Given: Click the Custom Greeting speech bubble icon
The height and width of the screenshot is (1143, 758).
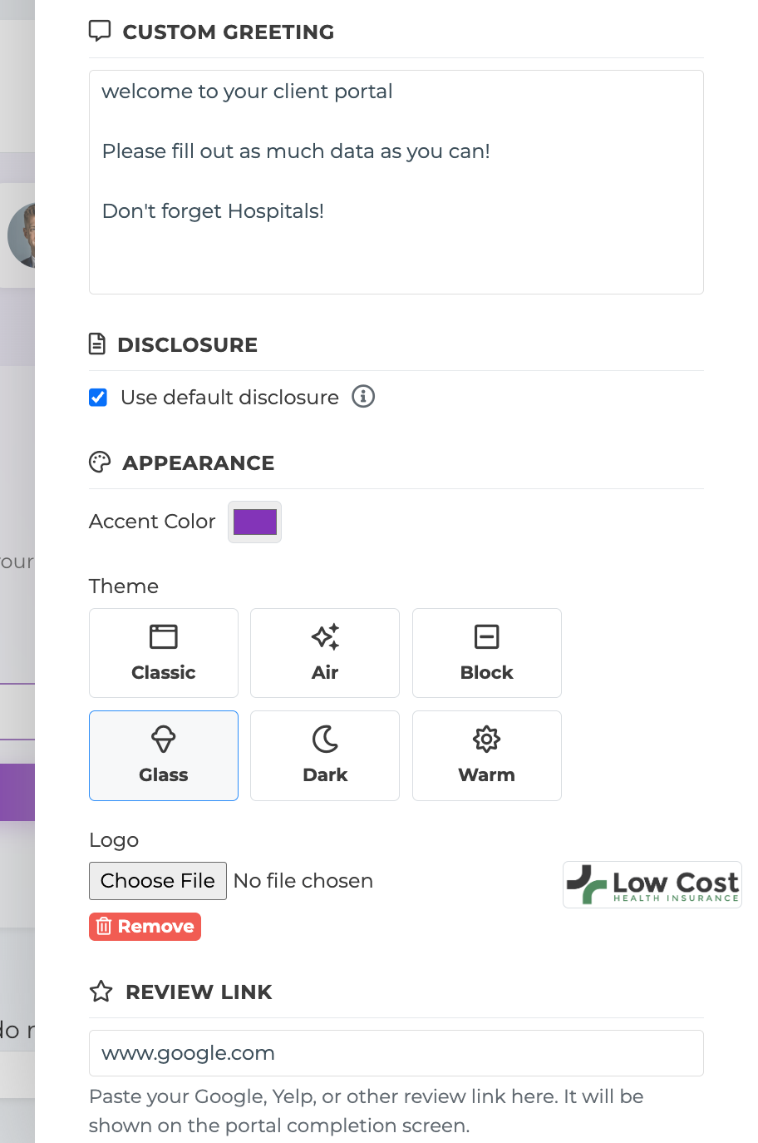Looking at the screenshot, I should [100, 32].
